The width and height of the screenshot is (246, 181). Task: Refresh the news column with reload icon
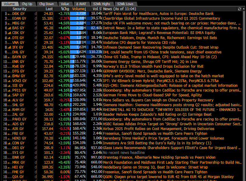239,9
